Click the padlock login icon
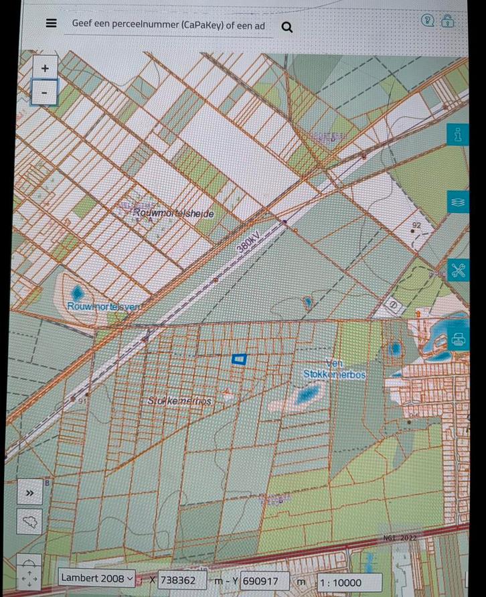 pyautogui.click(x=449, y=20)
